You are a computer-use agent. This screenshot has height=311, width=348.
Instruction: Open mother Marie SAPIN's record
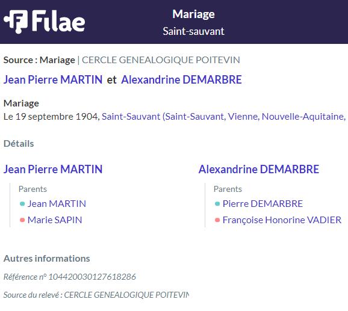coord(55,220)
